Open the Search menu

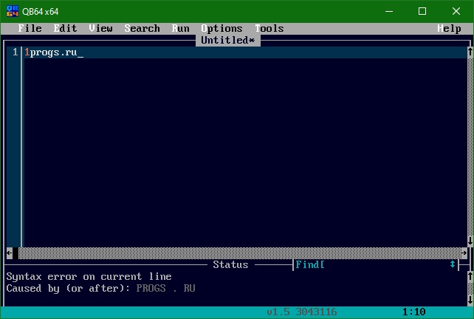pos(142,28)
